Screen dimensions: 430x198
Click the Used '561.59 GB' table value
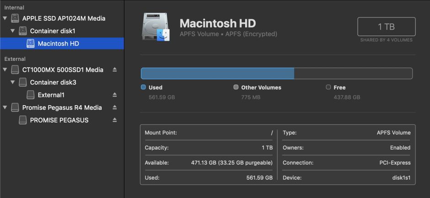point(260,177)
